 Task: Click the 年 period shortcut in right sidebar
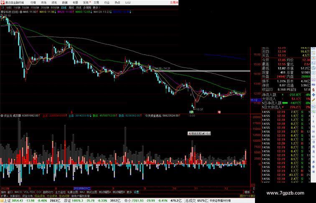coord(313,172)
